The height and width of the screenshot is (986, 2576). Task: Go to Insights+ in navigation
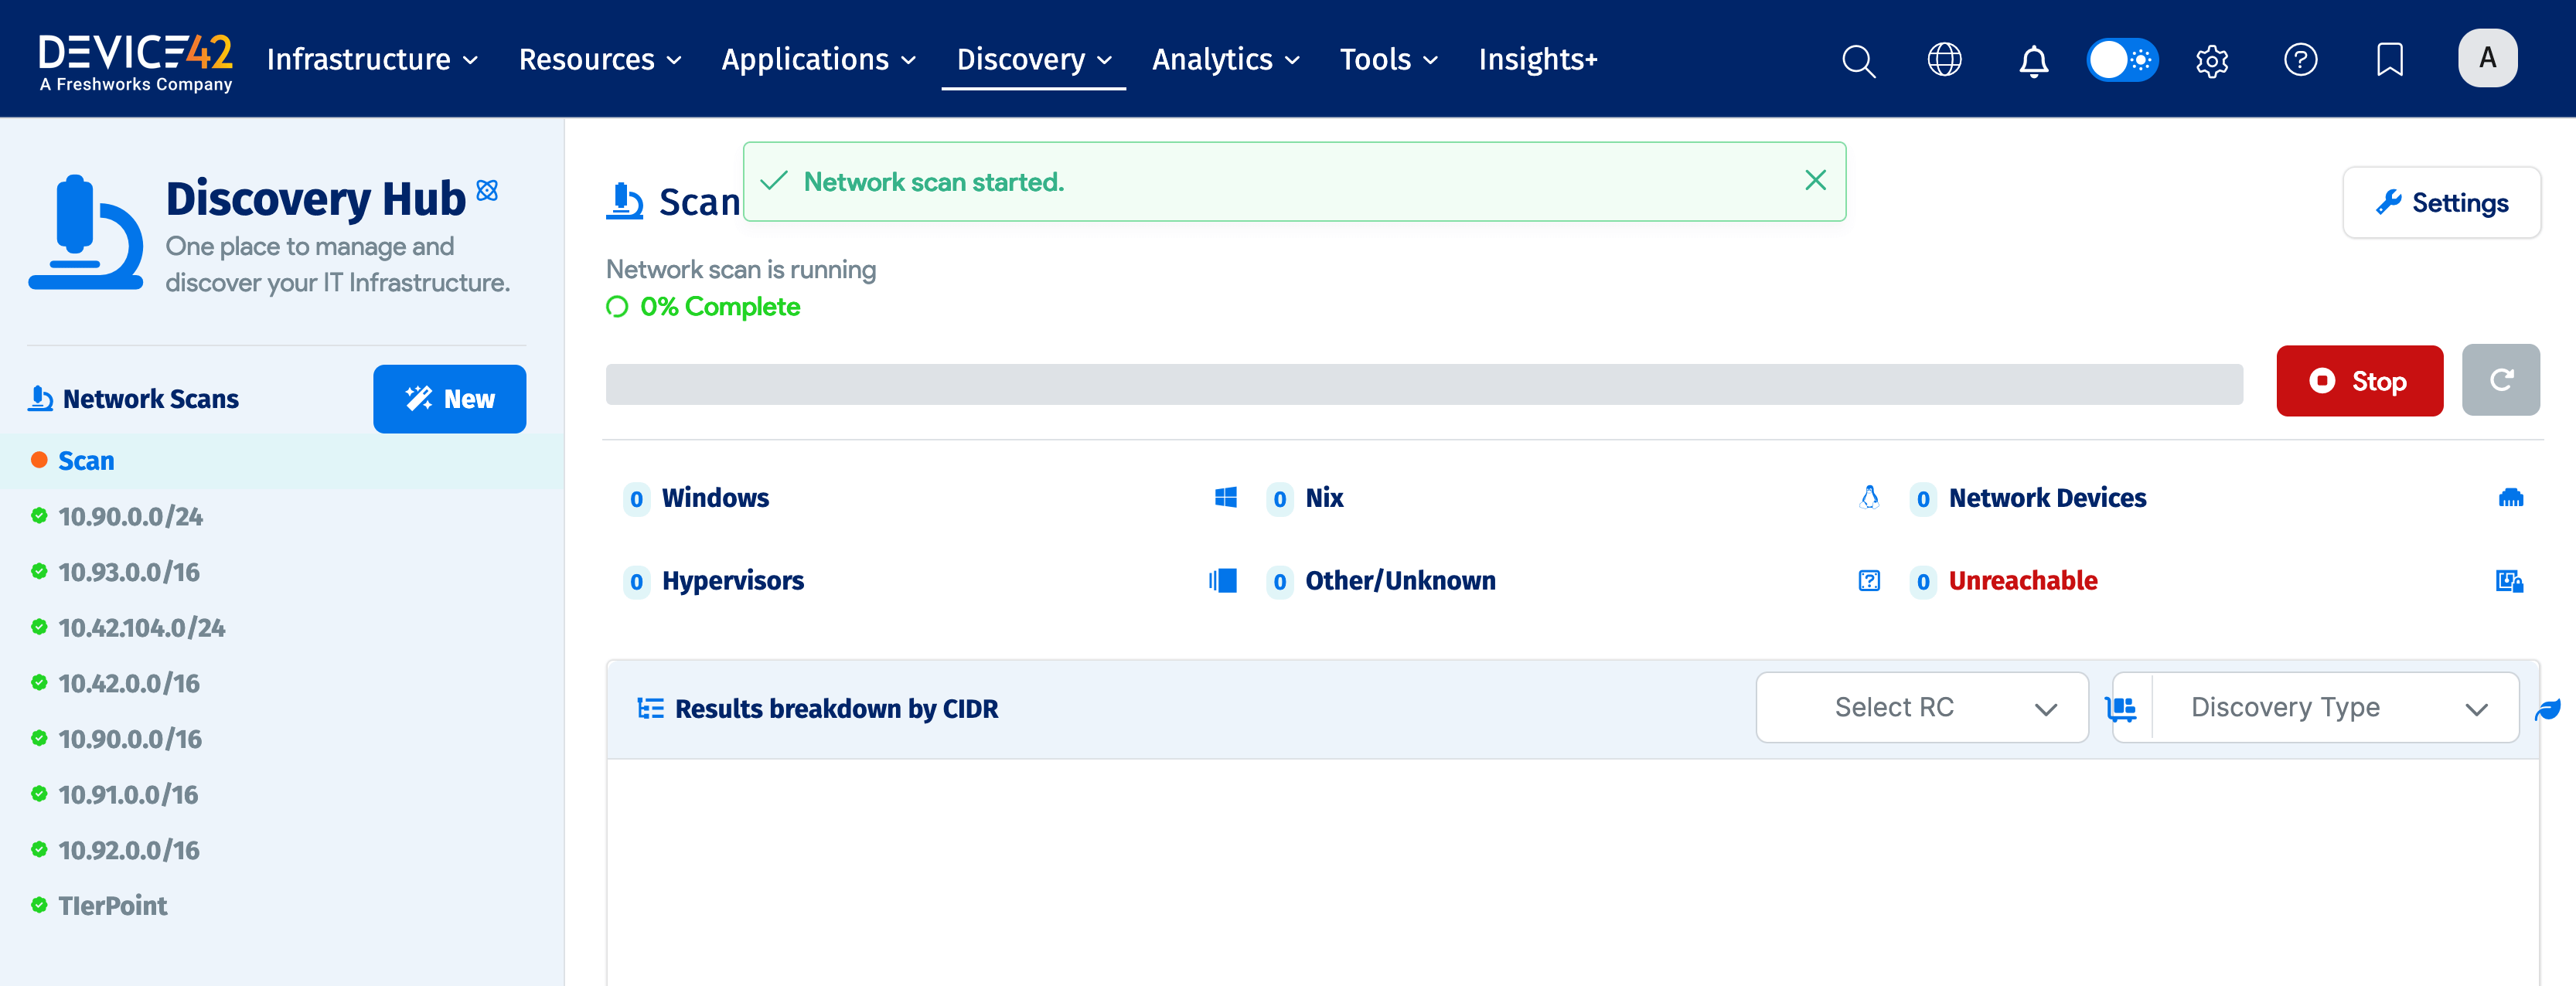click(x=1537, y=60)
